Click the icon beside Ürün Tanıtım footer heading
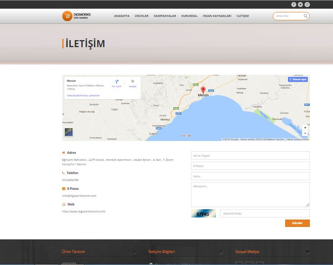Image resolution: width=333 pixels, height=265 pixels. tap(135, 253)
